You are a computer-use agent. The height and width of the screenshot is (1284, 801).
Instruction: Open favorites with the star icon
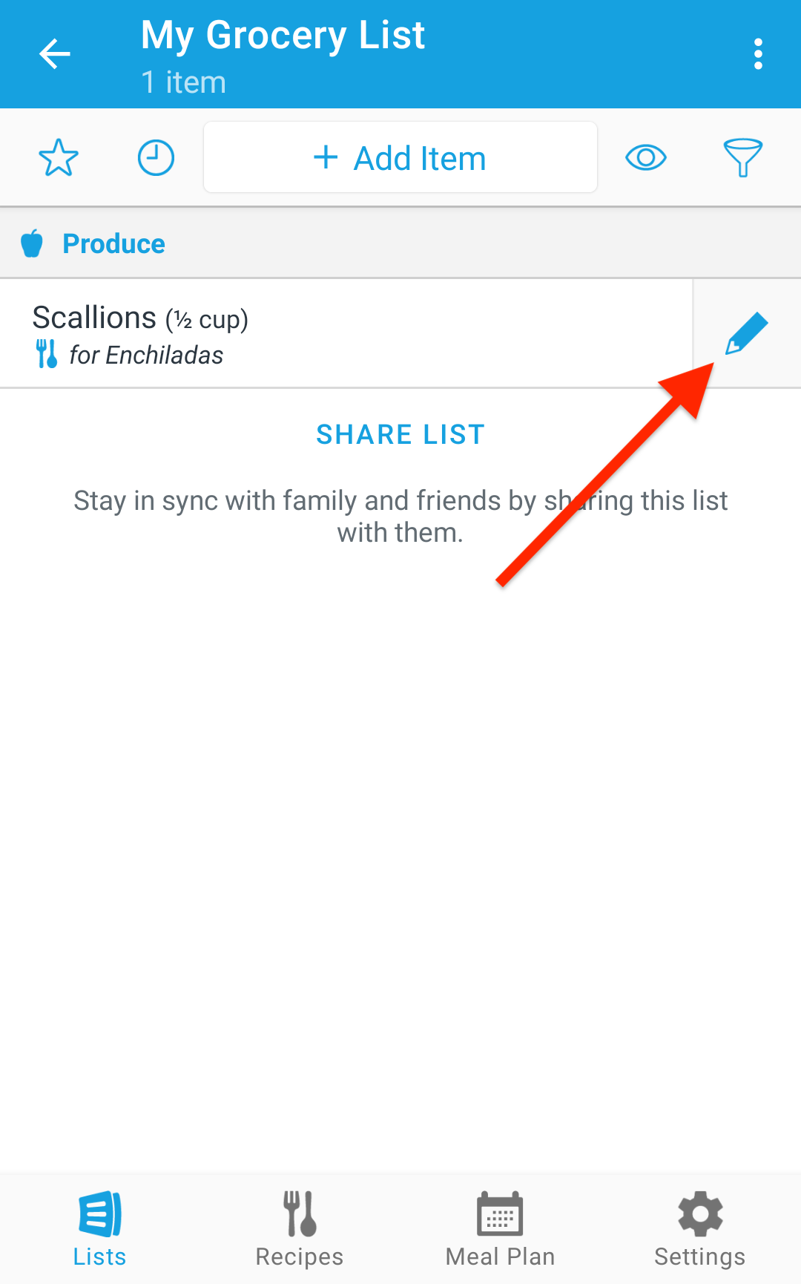[x=59, y=157]
